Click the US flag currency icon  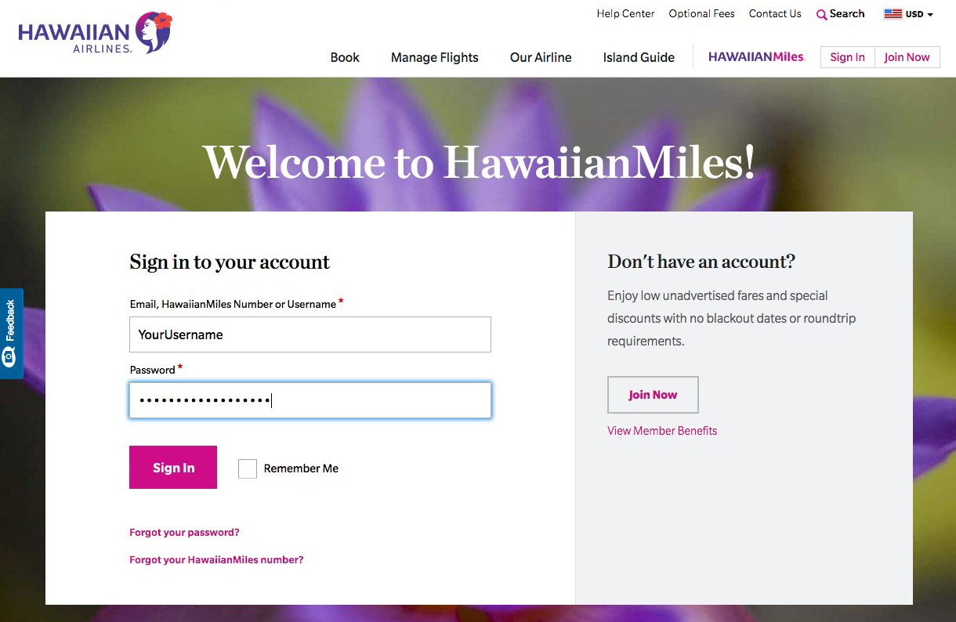pyautogui.click(x=891, y=13)
